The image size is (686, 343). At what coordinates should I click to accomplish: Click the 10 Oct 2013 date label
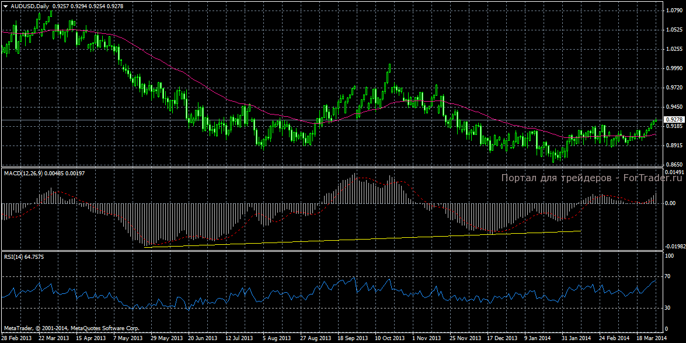pyautogui.click(x=389, y=338)
